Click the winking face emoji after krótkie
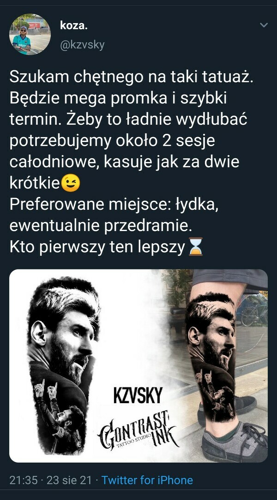The width and height of the screenshot is (277, 500). pyautogui.click(x=71, y=184)
